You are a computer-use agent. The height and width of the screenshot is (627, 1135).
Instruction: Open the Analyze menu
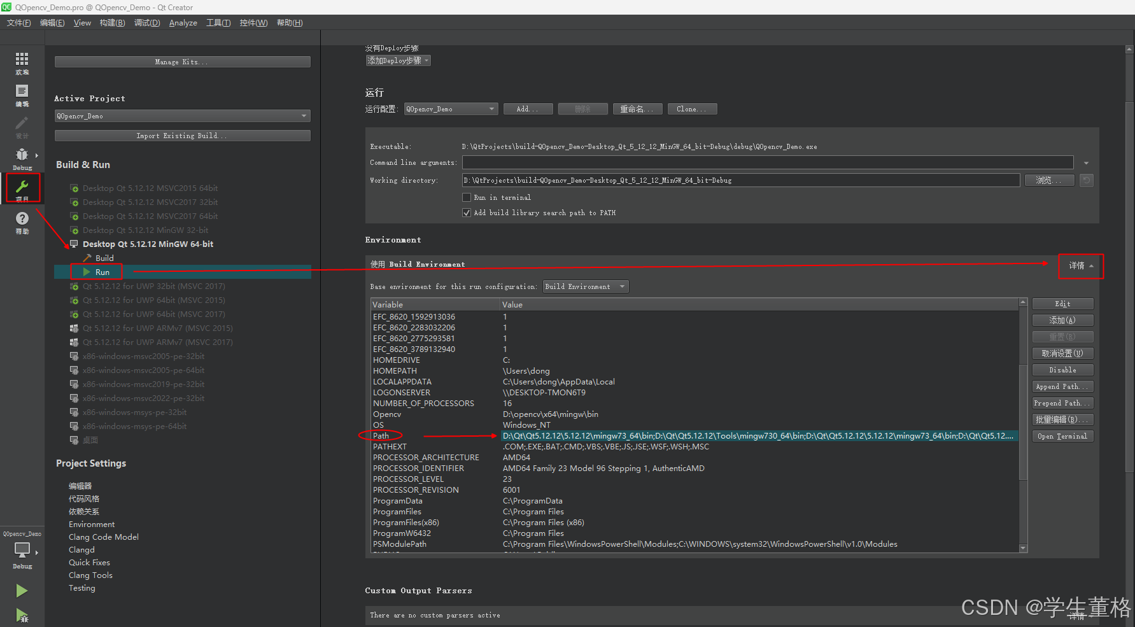(183, 23)
